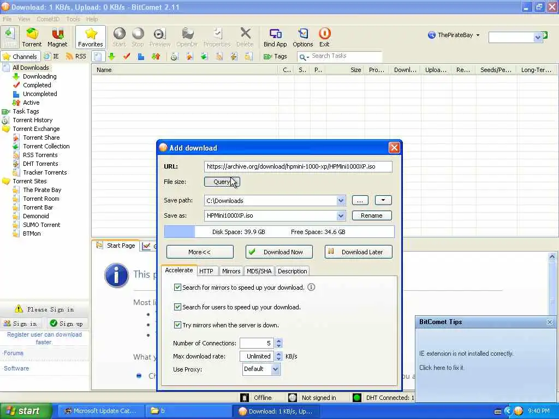Open the Tools menu
This screenshot has width=559, height=419.
pos(73,19)
